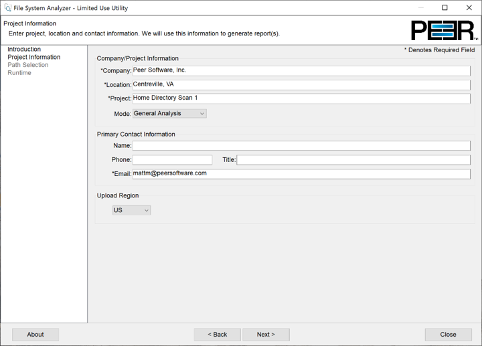This screenshot has width=482, height=346.
Task: Click the About button
Action: (35, 335)
